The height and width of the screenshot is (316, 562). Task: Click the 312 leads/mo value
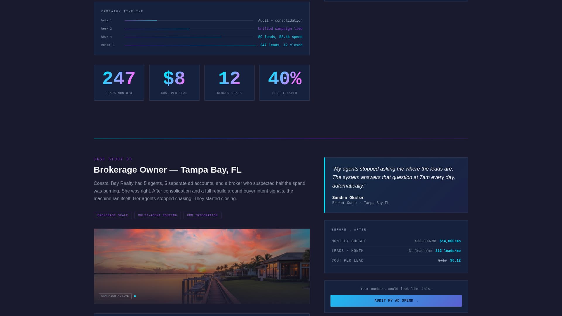448,251
